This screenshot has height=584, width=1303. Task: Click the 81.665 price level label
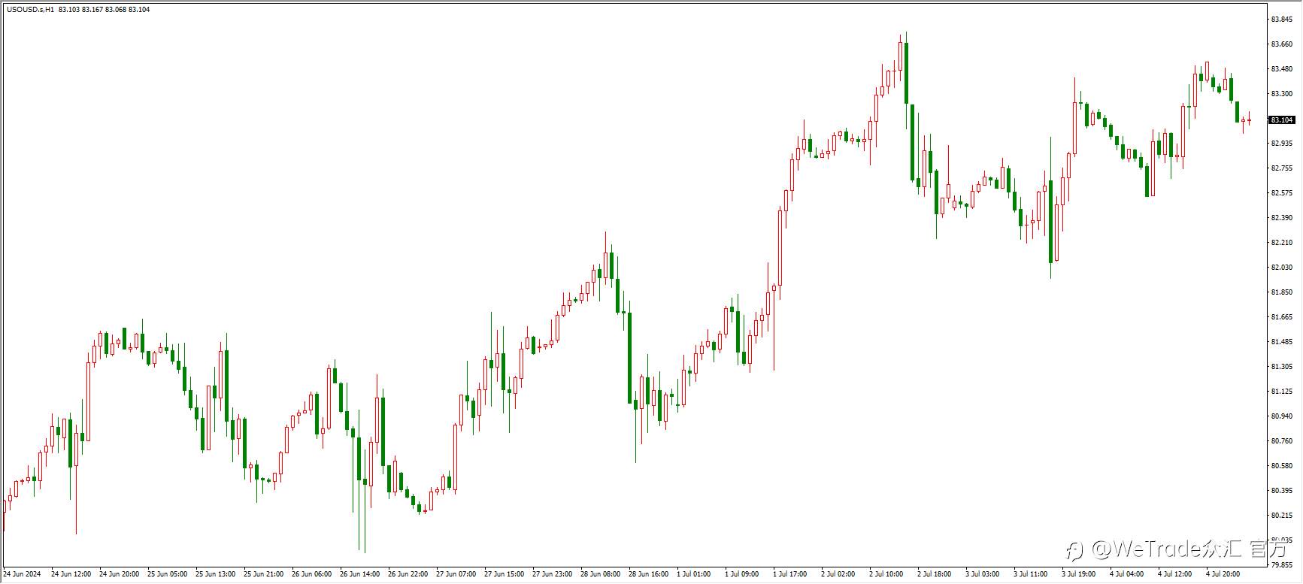1281,317
